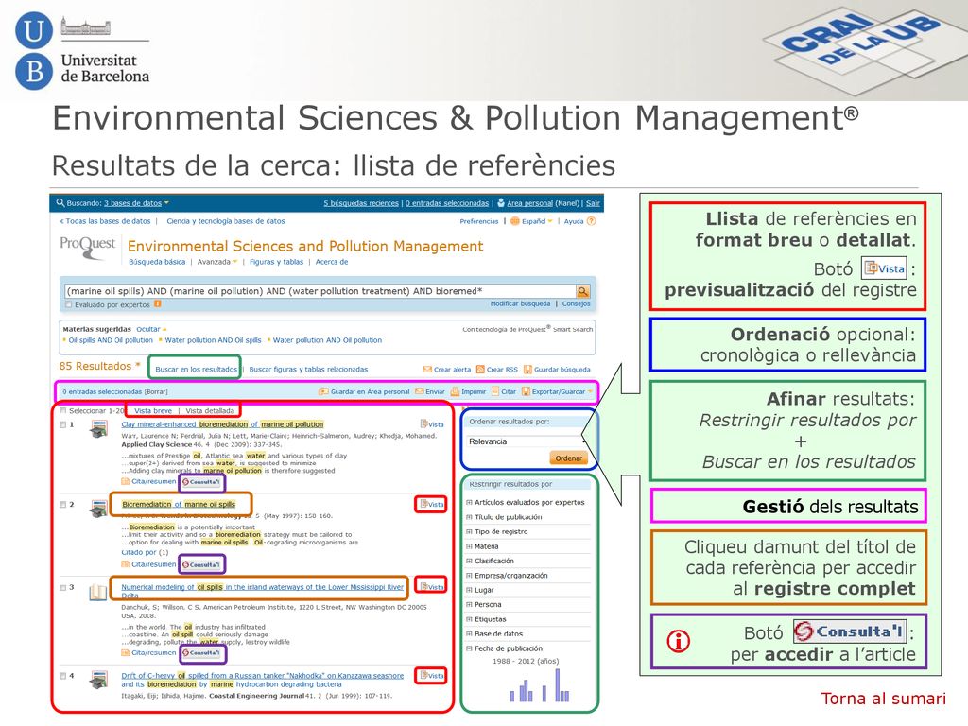Viewport: 968px width, 726px height.
Task: Click into the search query input field
Action: tap(320, 291)
